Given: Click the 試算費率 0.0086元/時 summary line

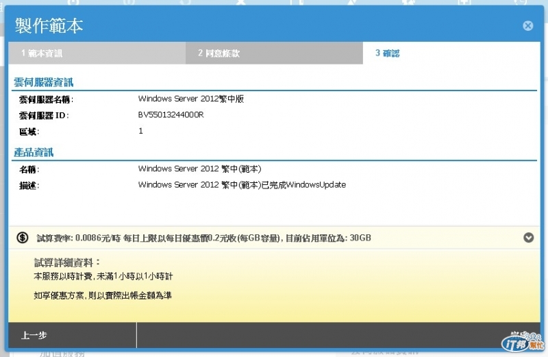Looking at the screenshot, I should 203,238.
